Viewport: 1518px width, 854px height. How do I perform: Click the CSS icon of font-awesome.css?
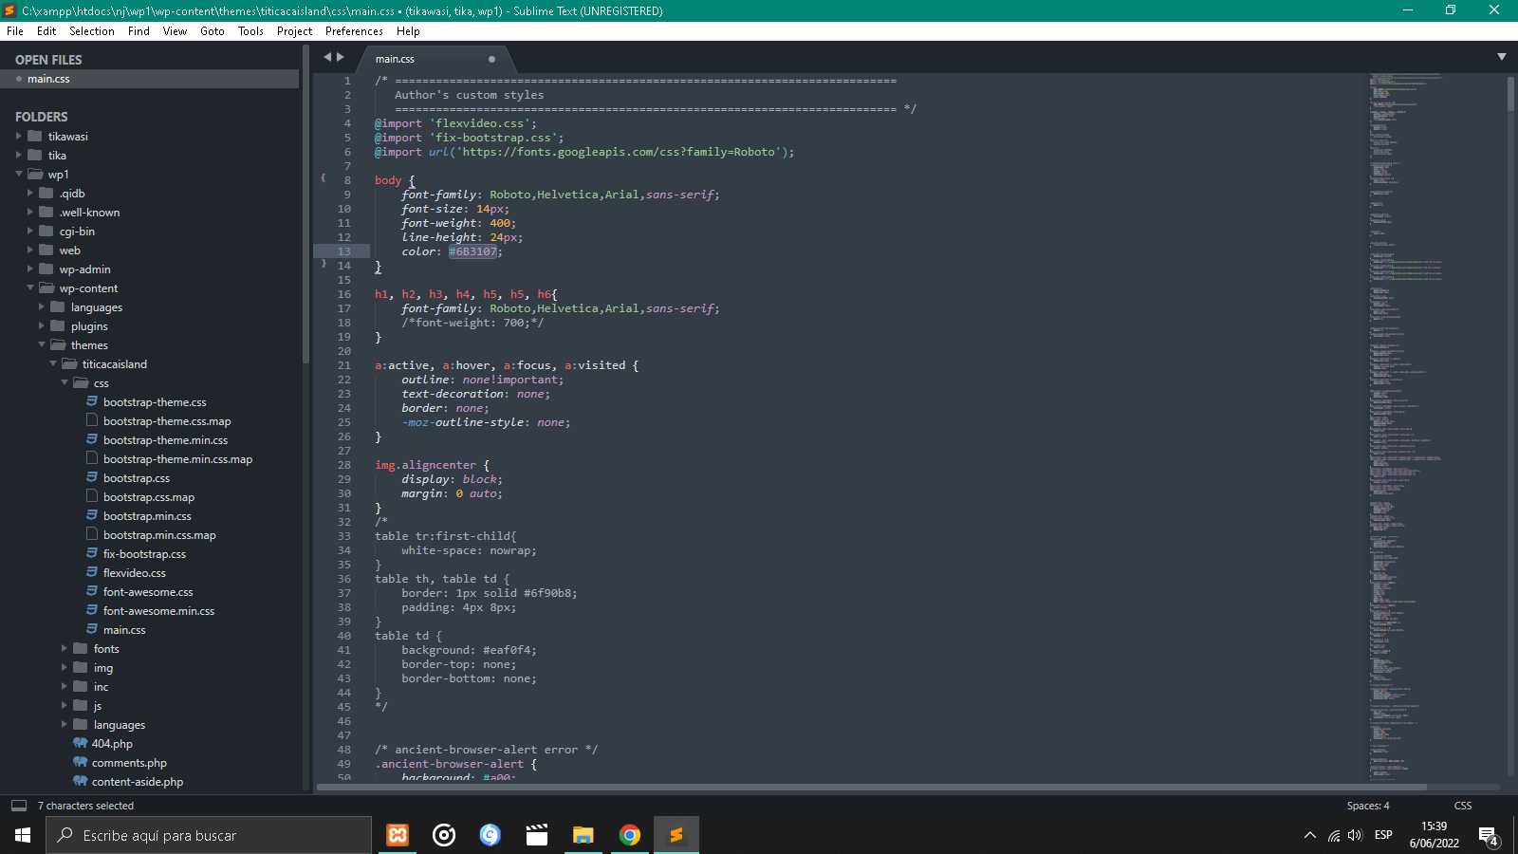92,591
